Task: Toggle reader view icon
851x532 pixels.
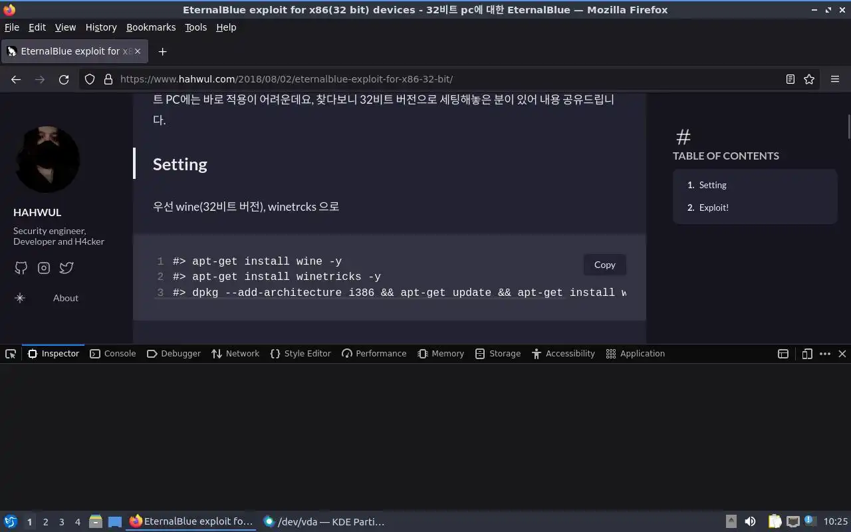Action: [790, 79]
